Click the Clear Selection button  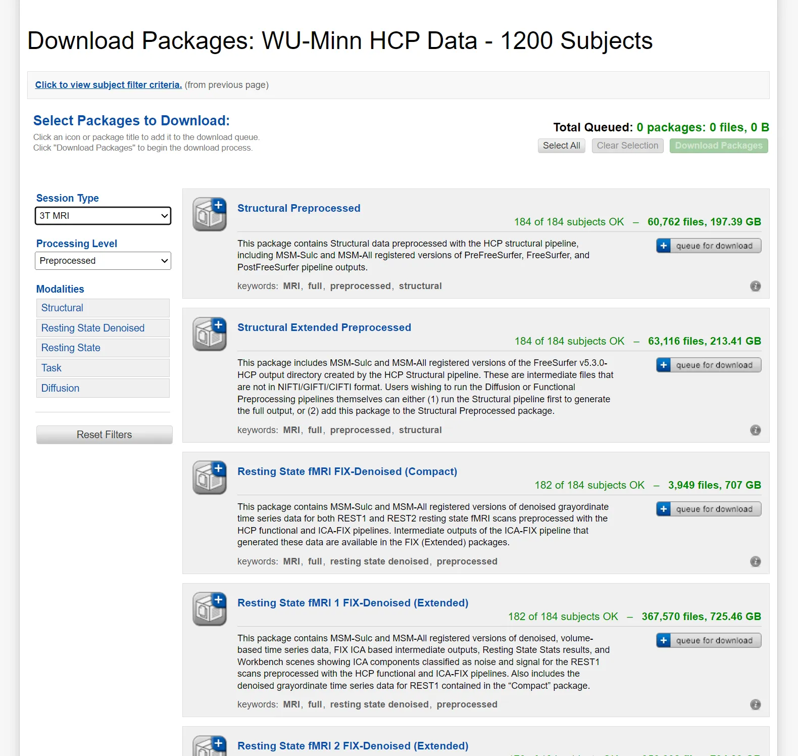[x=627, y=146]
